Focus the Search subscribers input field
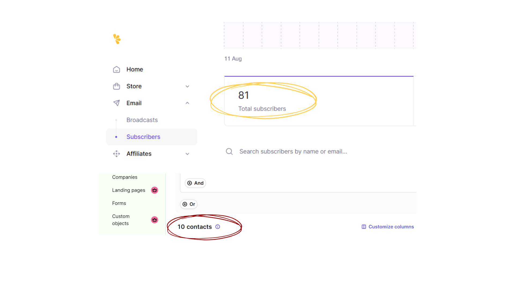 pos(293,151)
